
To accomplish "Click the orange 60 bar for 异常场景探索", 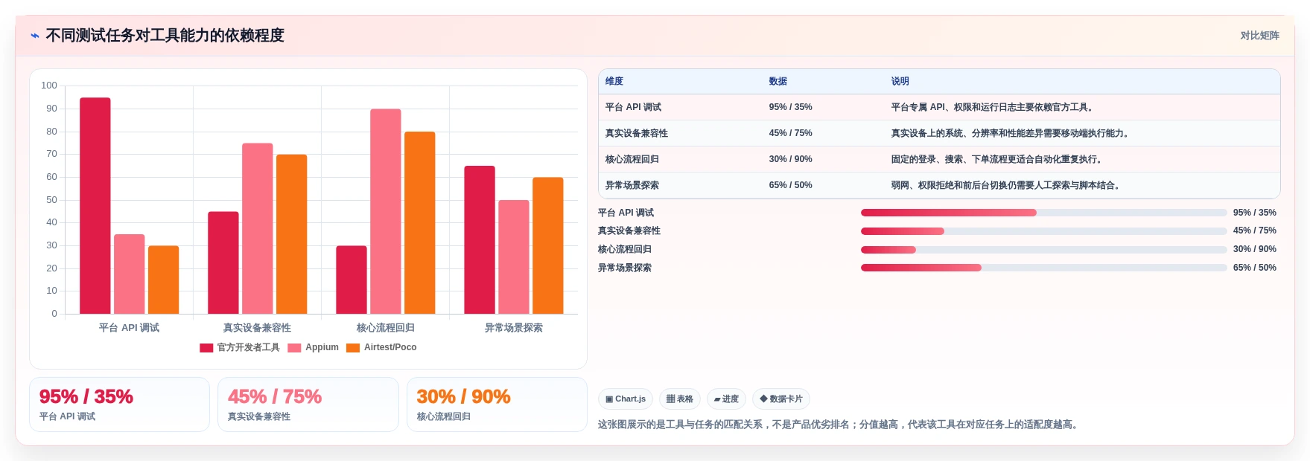I will pyautogui.click(x=548, y=245).
